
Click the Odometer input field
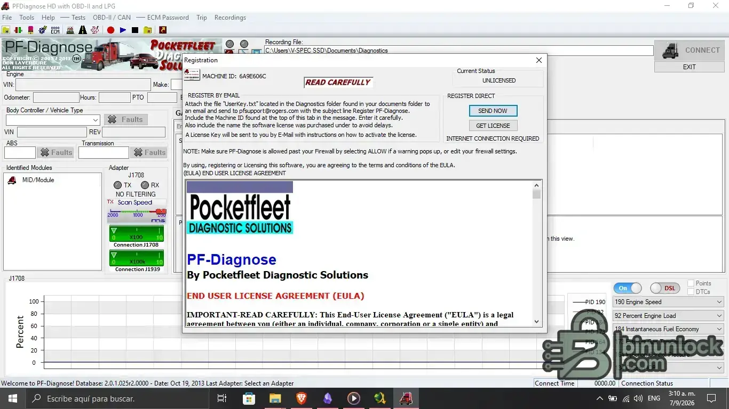click(x=56, y=97)
